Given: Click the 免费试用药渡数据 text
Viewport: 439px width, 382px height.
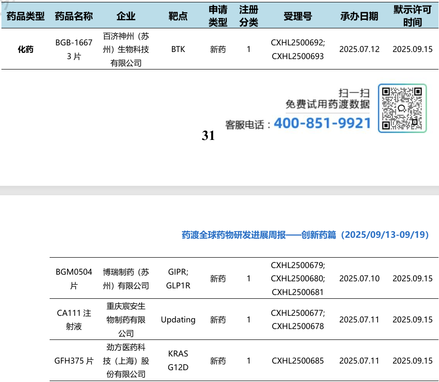Looking at the screenshot, I should 327,104.
